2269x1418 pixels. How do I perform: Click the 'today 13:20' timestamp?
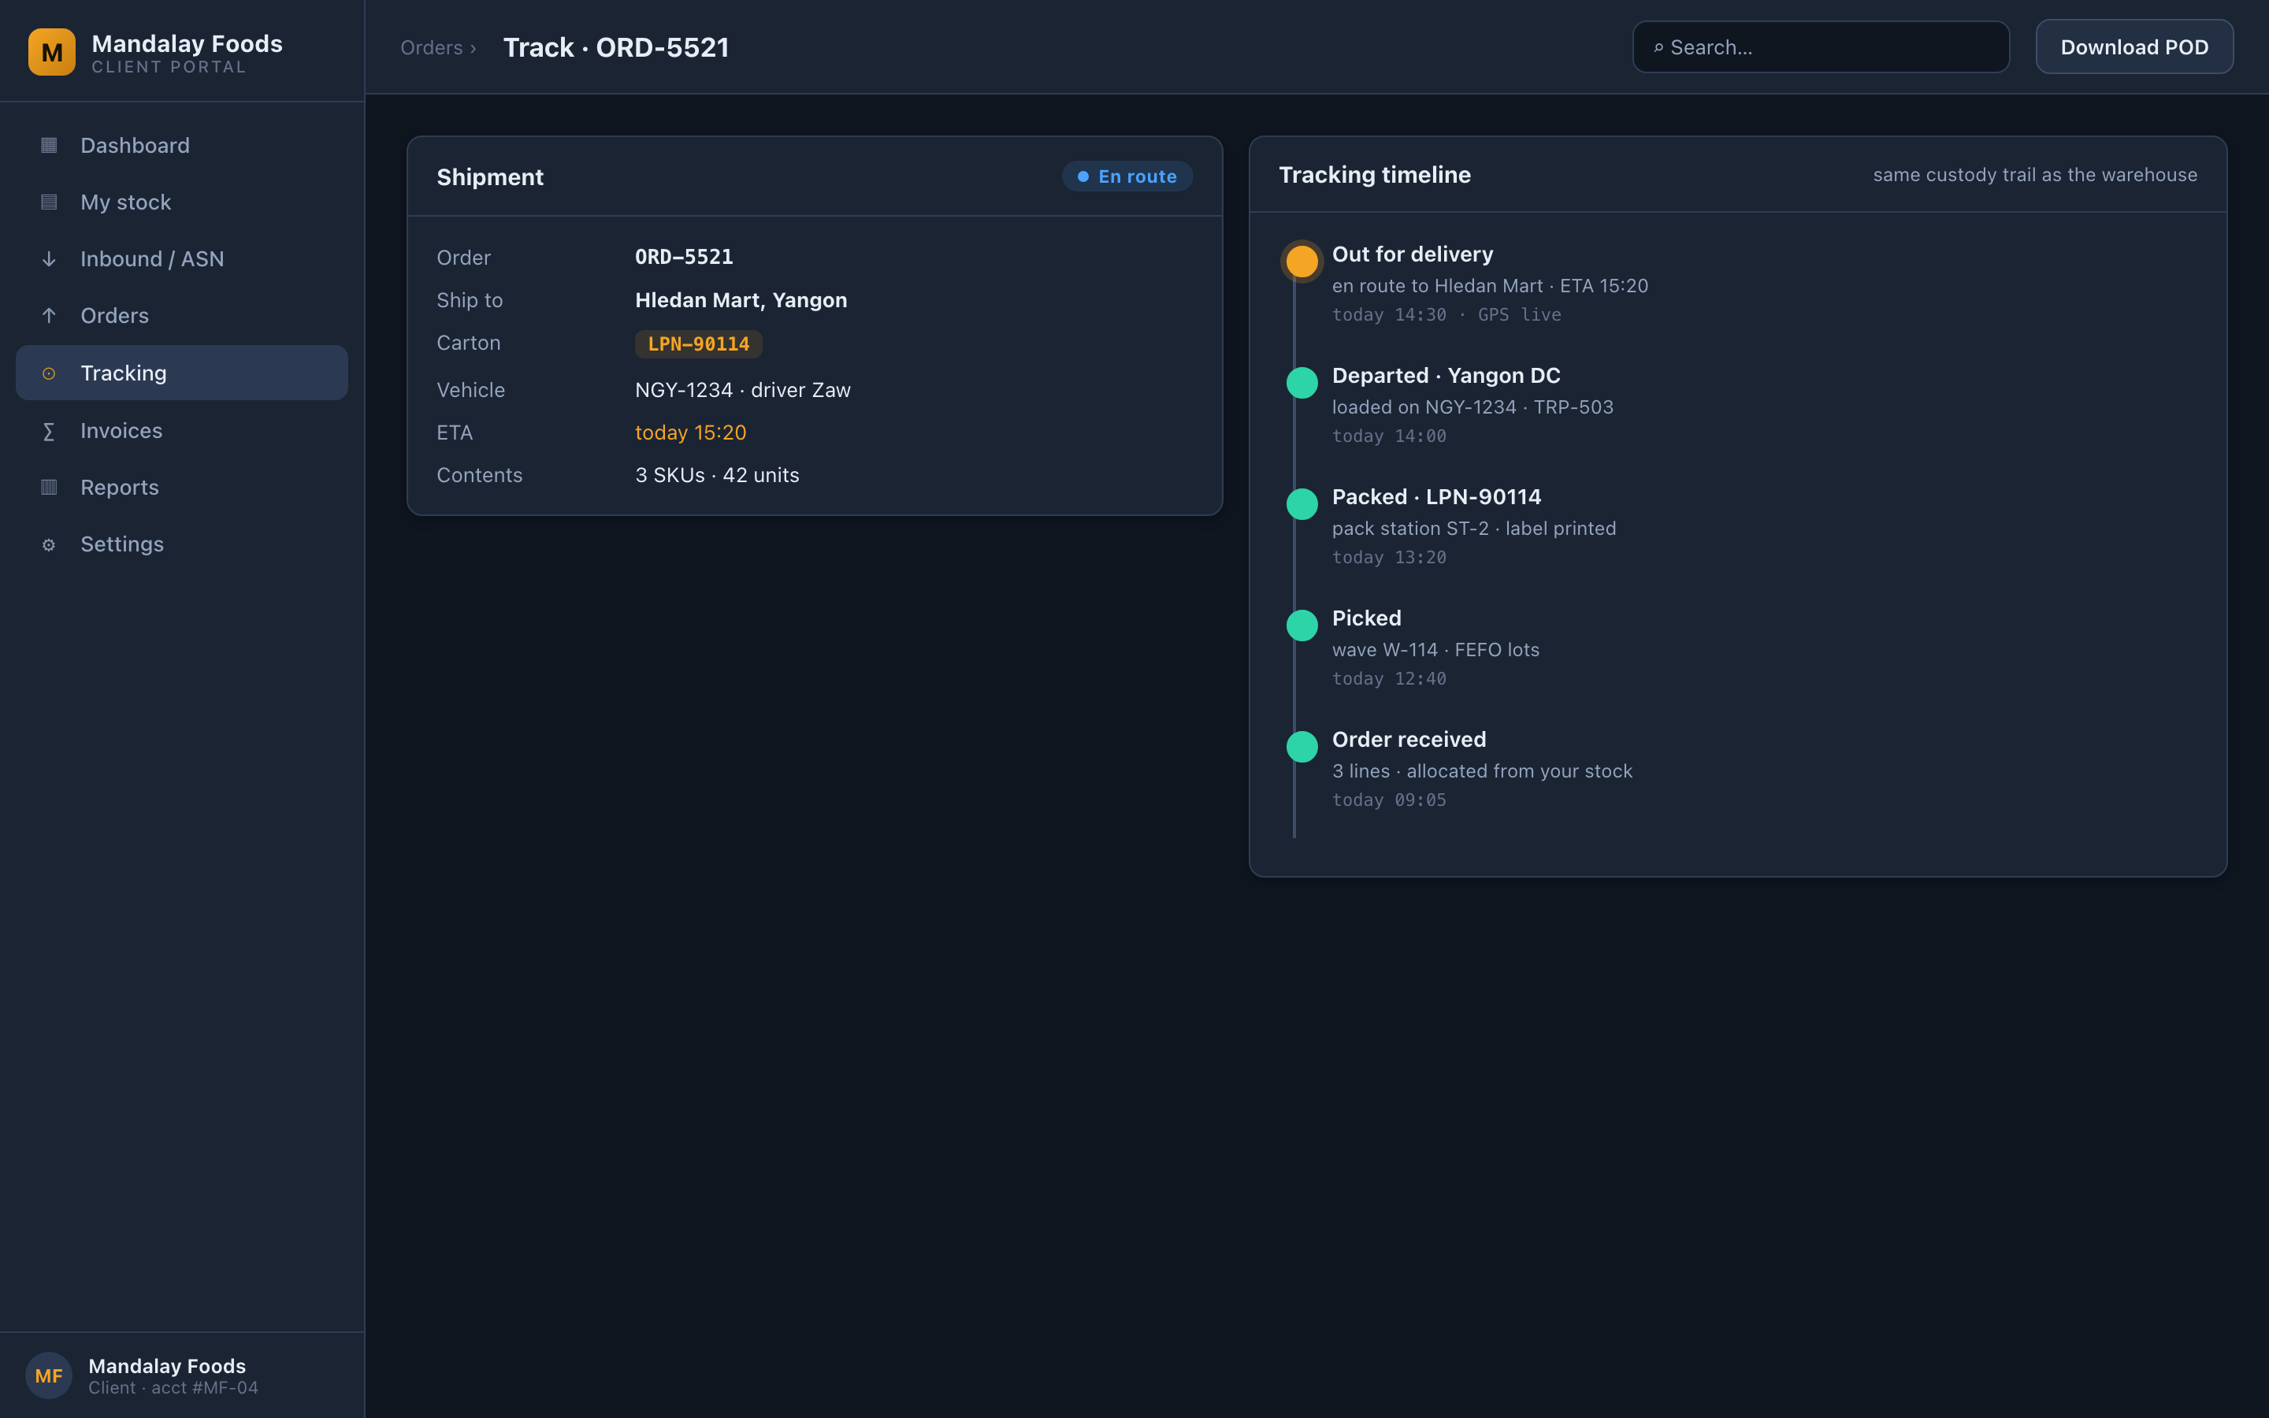tap(1389, 558)
